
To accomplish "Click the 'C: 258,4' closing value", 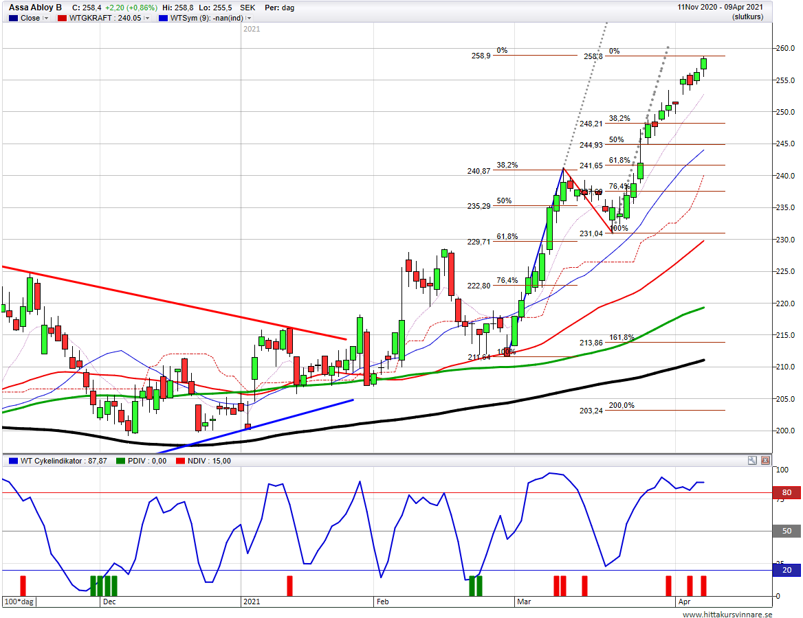I will click(x=87, y=8).
